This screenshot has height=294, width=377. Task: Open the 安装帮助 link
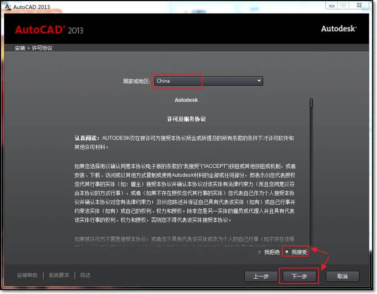[x=27, y=275]
